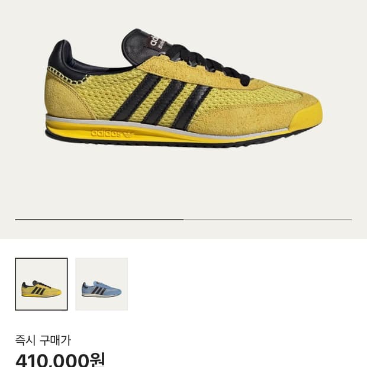Jump to second image via grey indicator segment
This screenshot has height=367, width=367.
coord(268,220)
